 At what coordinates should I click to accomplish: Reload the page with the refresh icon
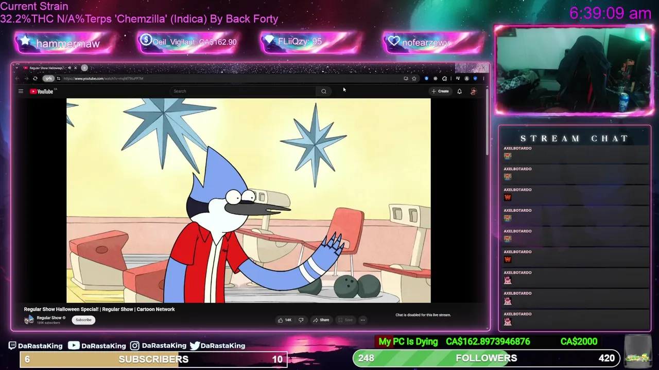[x=35, y=79]
